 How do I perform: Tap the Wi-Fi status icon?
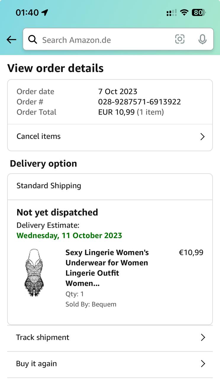point(184,12)
